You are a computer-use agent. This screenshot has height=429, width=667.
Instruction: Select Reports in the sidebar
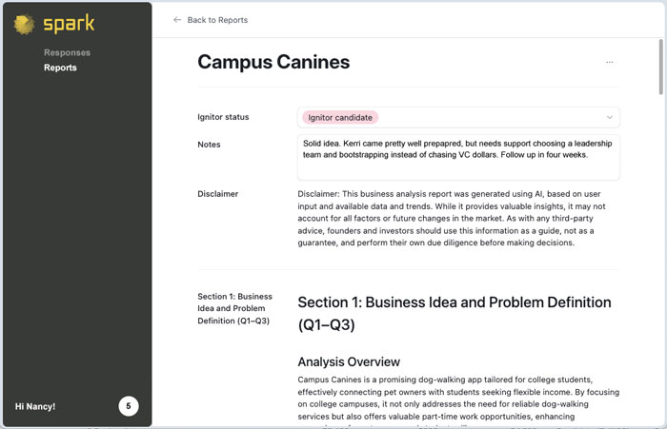click(x=60, y=68)
